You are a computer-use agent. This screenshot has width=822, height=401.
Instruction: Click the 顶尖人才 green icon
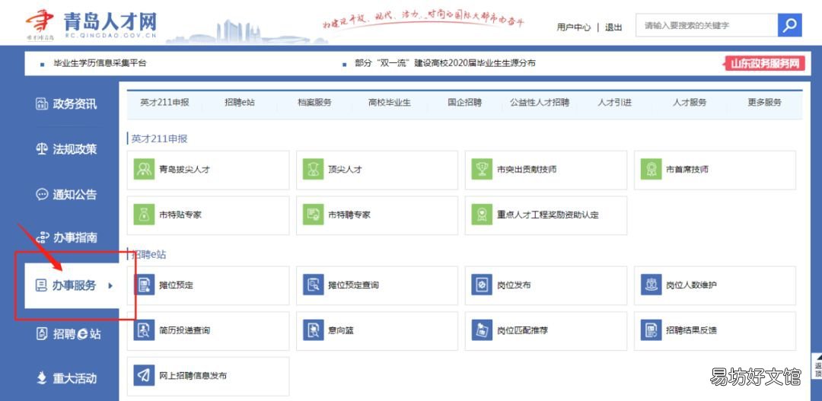click(313, 170)
